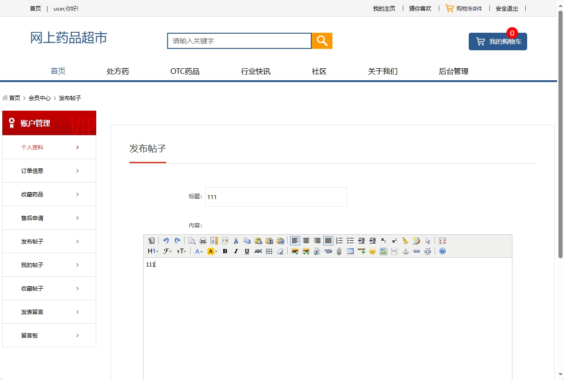Toggle fullscreen editing mode
The height and width of the screenshot is (380, 564).
click(x=442, y=240)
